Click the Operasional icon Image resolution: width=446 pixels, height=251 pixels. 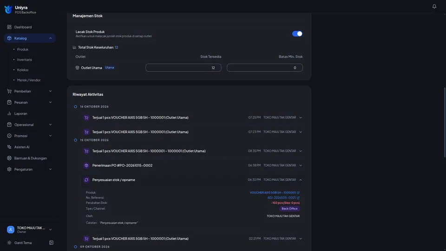9,125
